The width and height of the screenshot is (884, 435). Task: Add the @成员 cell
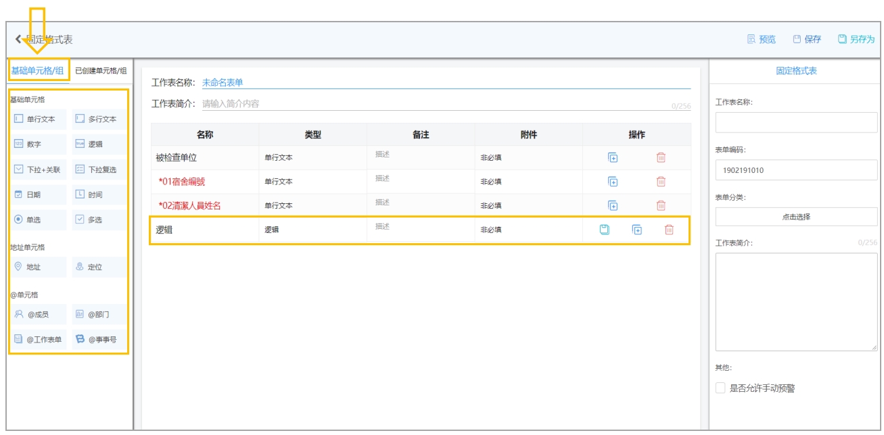pos(39,314)
